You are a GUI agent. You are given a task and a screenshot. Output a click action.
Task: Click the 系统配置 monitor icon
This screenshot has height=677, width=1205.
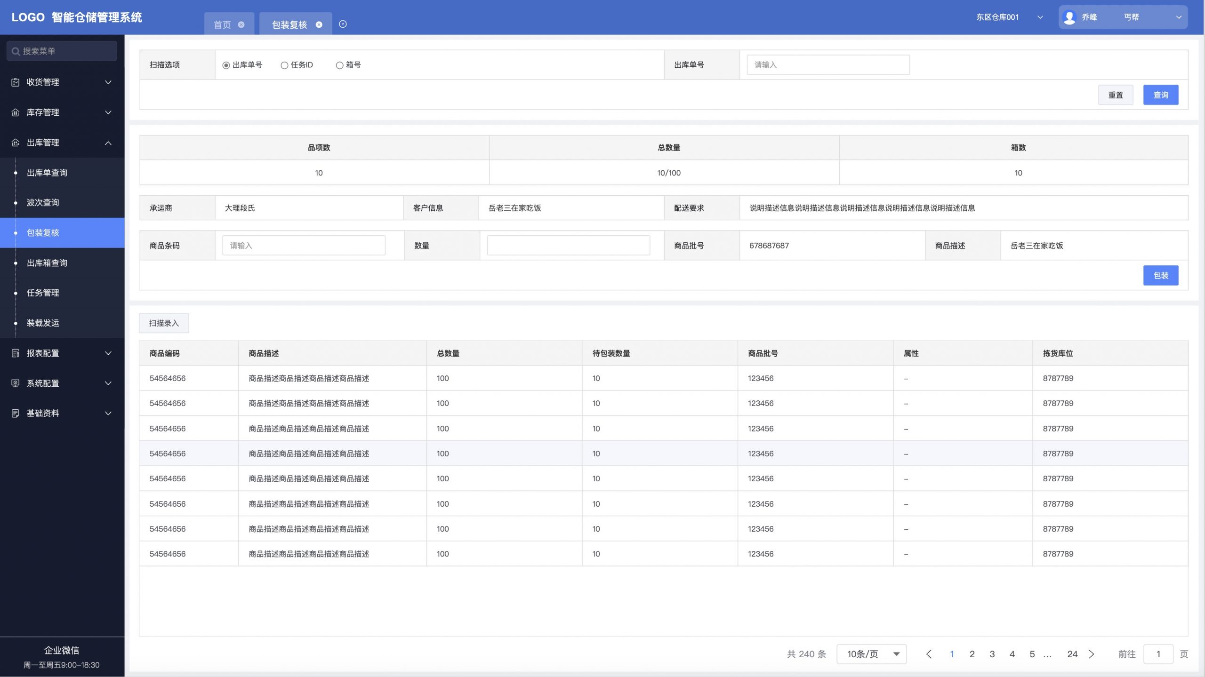15,383
